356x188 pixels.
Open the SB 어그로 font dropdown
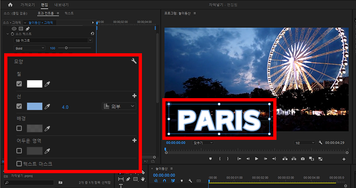(x=53, y=40)
